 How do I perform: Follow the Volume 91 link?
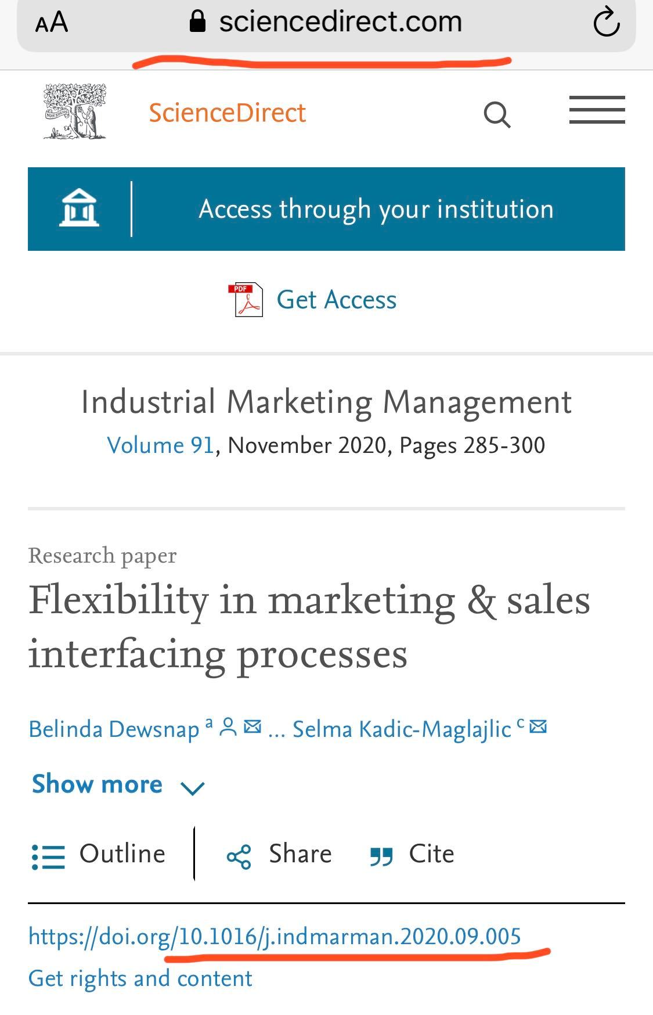pos(161,445)
